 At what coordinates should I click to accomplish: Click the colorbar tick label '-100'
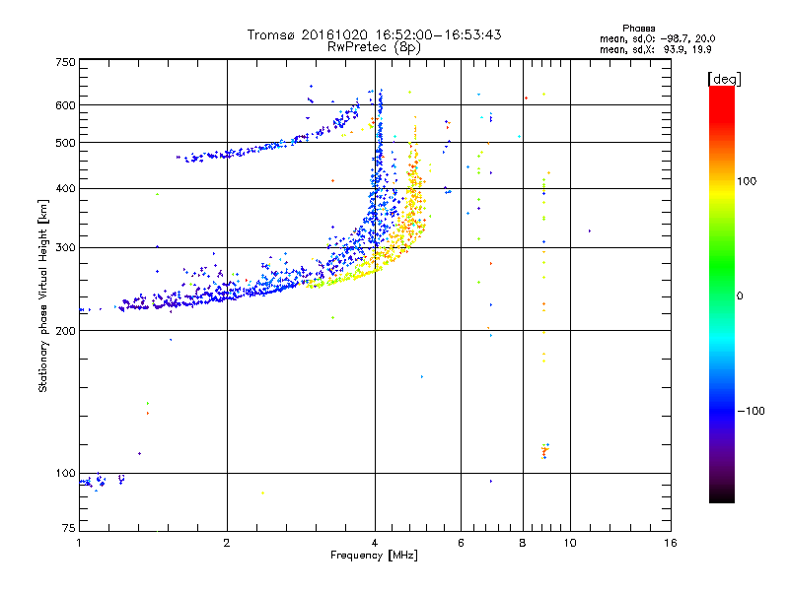coord(751,411)
